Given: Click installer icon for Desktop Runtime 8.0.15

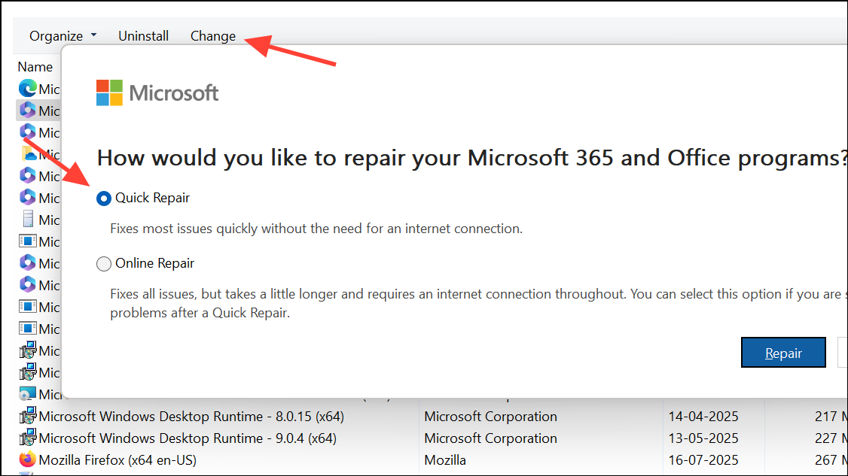Looking at the screenshot, I should click(x=27, y=416).
